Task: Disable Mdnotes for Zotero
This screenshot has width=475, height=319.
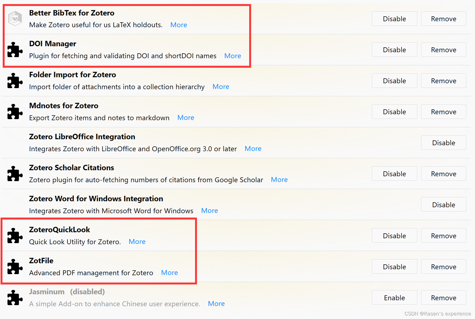Action: point(394,112)
